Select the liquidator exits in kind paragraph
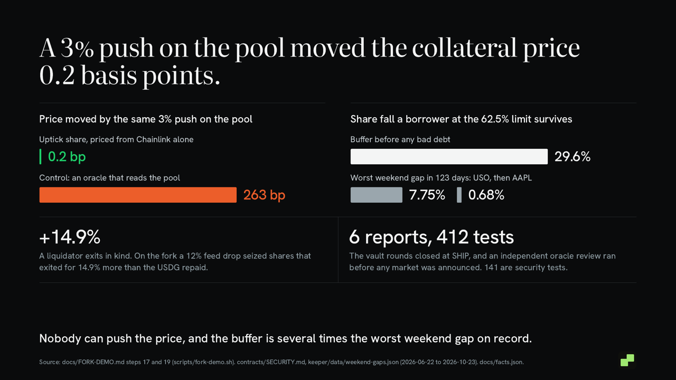The image size is (676, 380). click(x=175, y=261)
